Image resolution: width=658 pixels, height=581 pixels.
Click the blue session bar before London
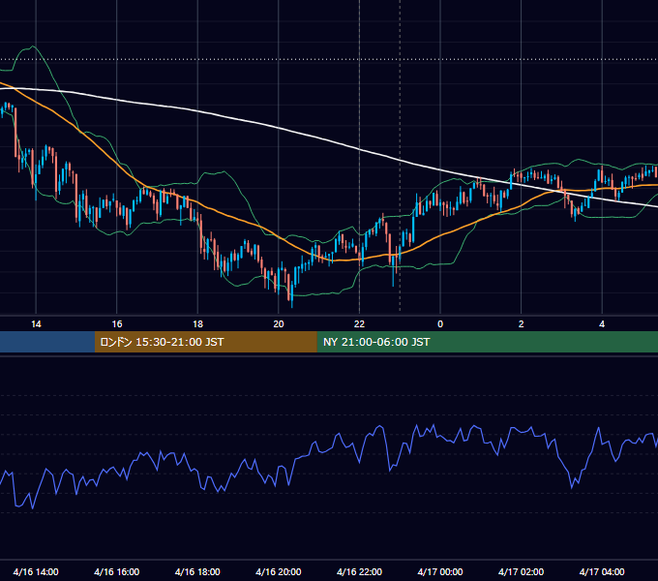(47, 342)
